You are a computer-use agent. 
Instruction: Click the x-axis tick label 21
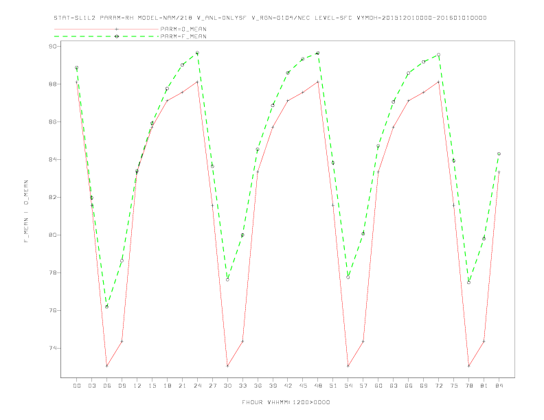tap(182, 386)
